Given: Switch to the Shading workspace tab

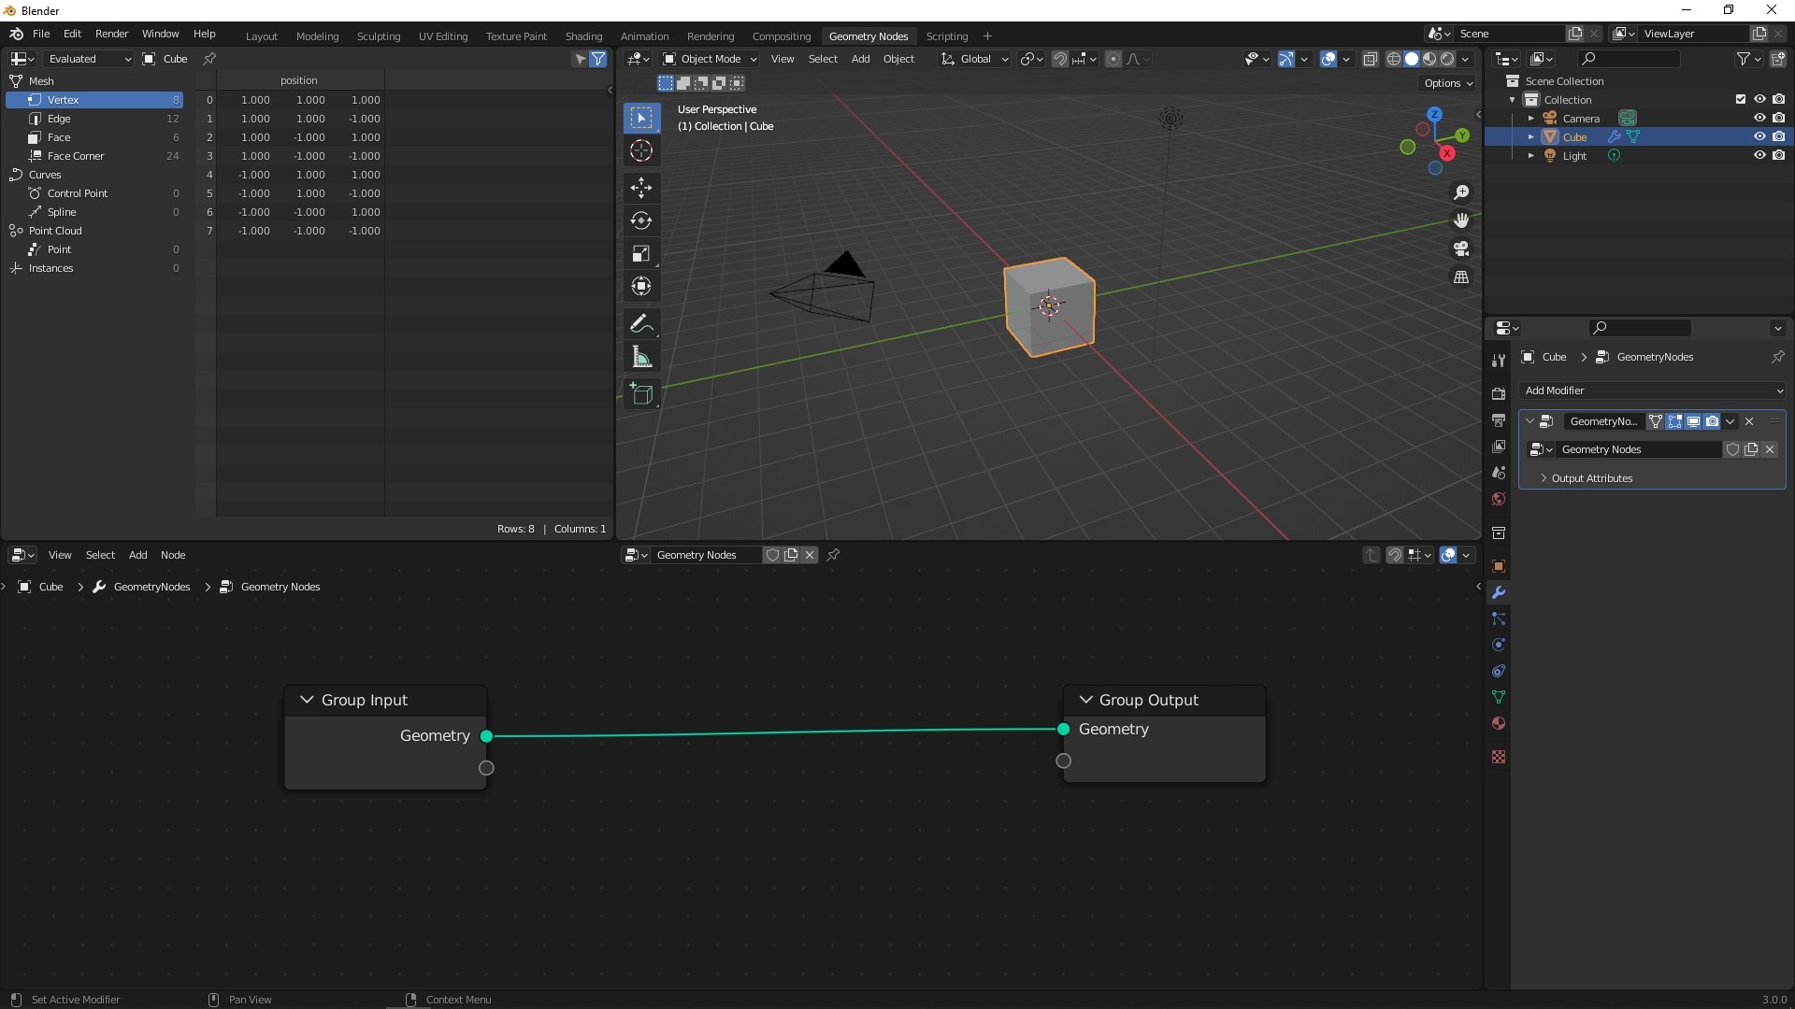Looking at the screenshot, I should pos(583,36).
